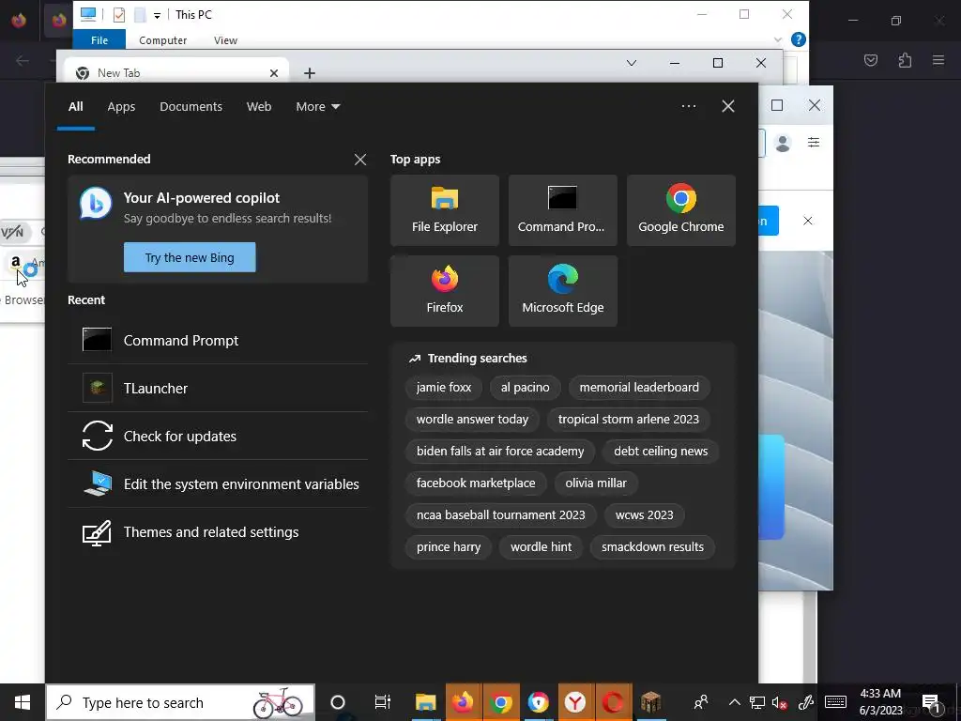Screen dimensions: 961x721
Task: Search trending tropical storm arlene 2023
Action: pyautogui.click(x=628, y=420)
